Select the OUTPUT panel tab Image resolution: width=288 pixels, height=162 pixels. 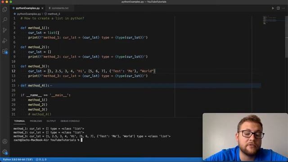click(51, 121)
